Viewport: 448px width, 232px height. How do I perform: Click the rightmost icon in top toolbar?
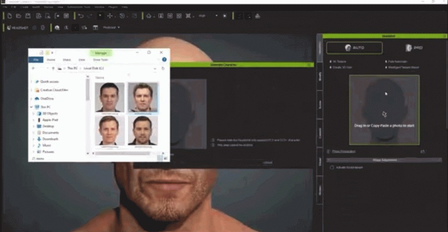[257, 16]
